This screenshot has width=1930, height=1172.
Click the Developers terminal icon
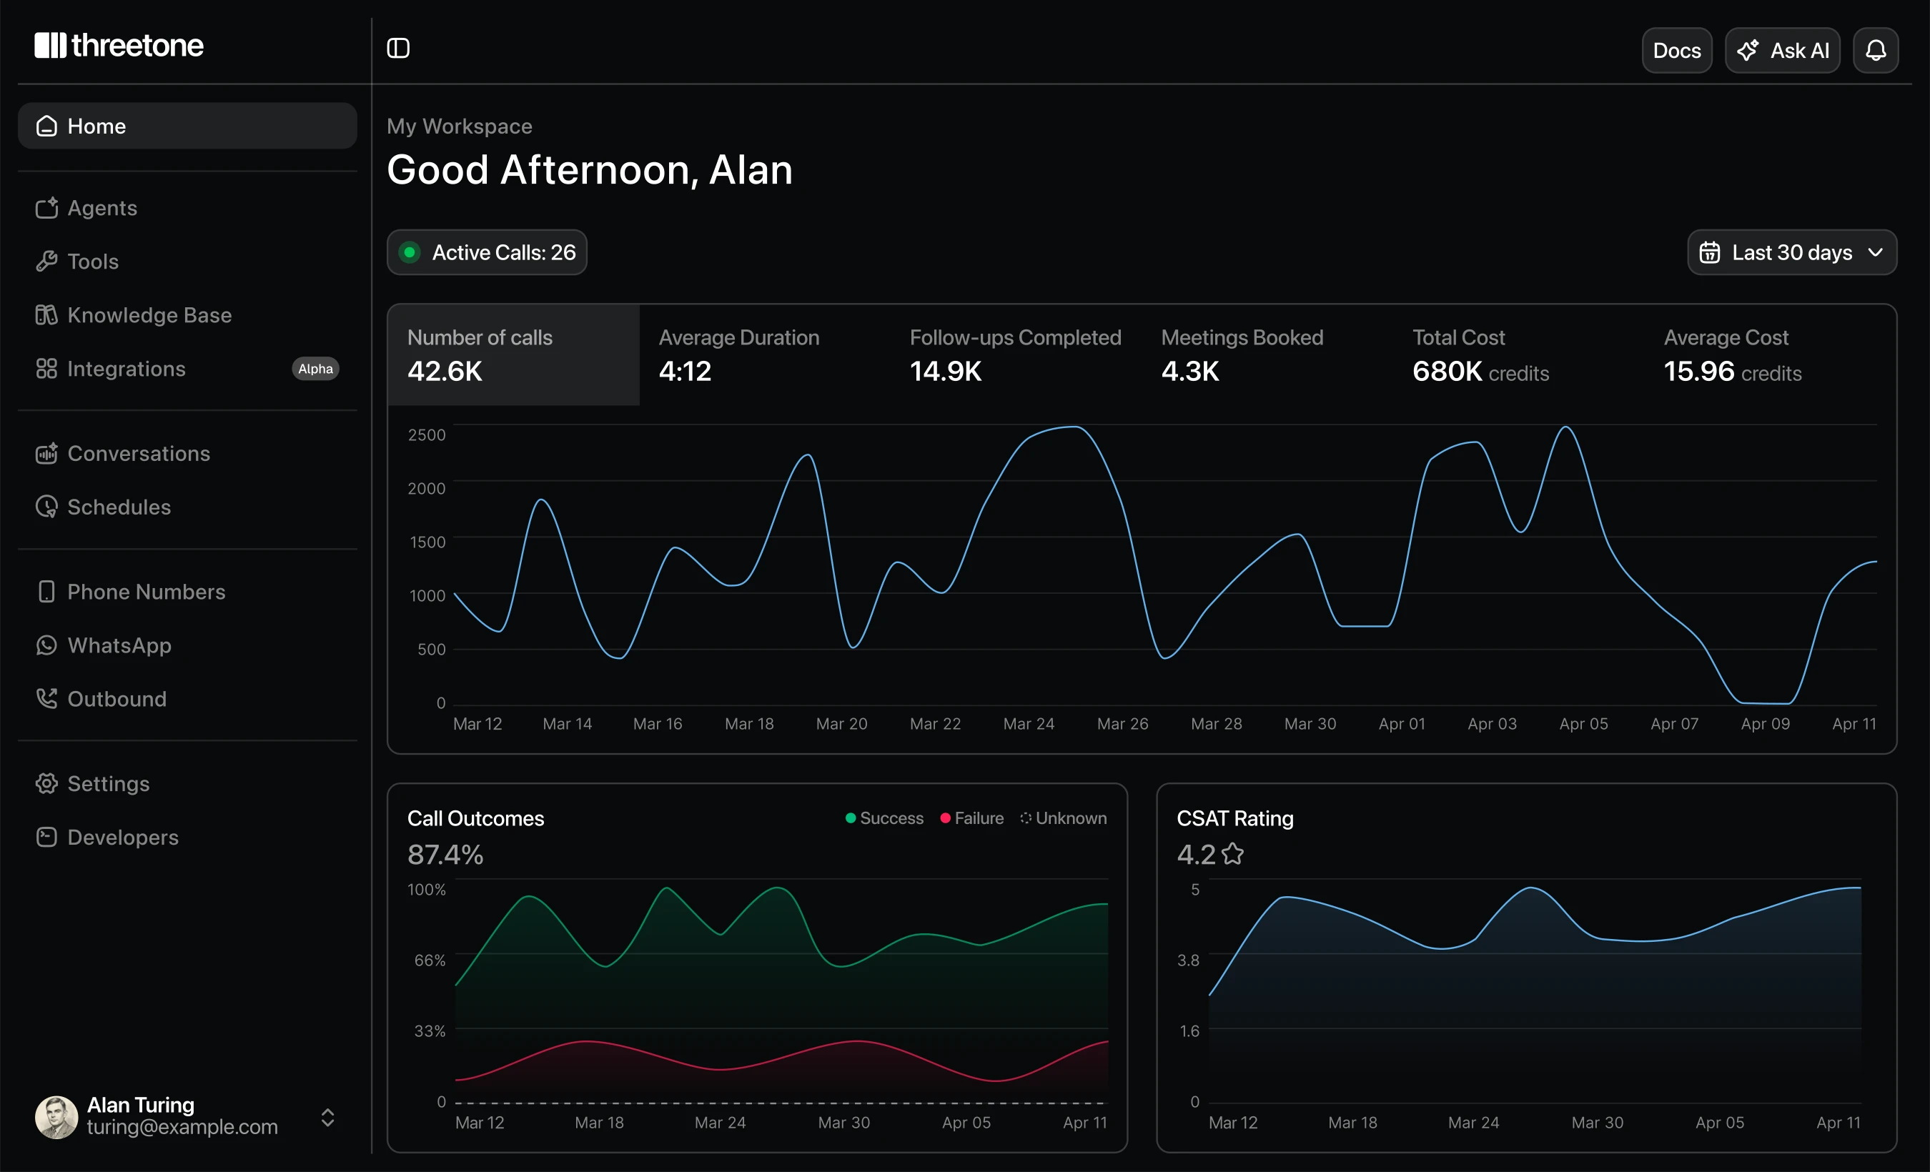47,837
